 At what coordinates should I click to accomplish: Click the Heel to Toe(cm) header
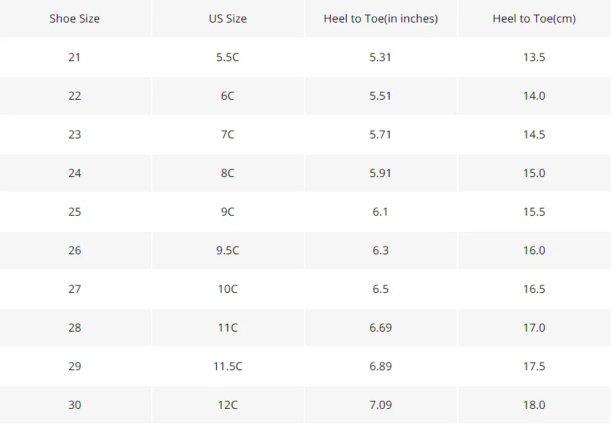coord(534,18)
